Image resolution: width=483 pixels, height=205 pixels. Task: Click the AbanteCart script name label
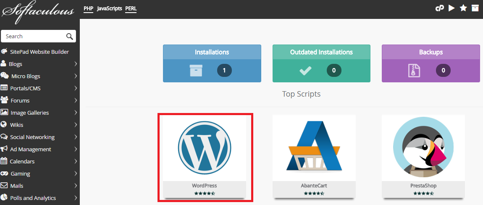click(314, 186)
